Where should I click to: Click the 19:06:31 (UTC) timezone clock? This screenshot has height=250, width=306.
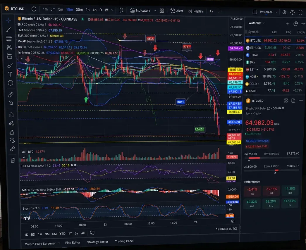click(226, 229)
